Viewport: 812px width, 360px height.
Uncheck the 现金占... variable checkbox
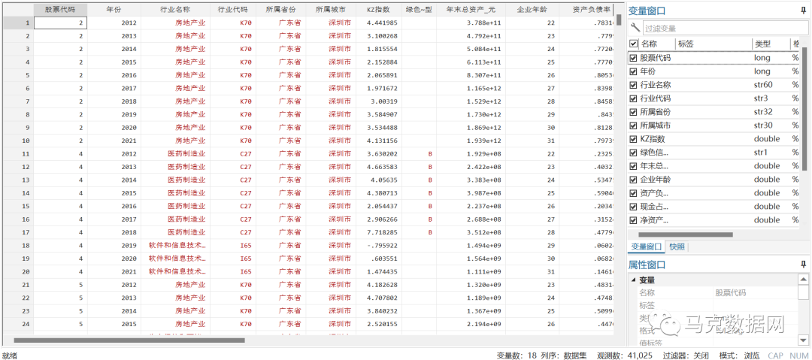pos(633,207)
